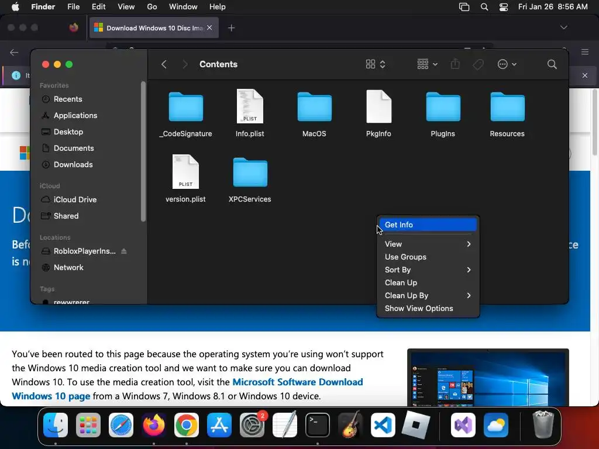This screenshot has height=449, width=599.
Task: Open a new Firefox tab
Action: pyautogui.click(x=231, y=28)
